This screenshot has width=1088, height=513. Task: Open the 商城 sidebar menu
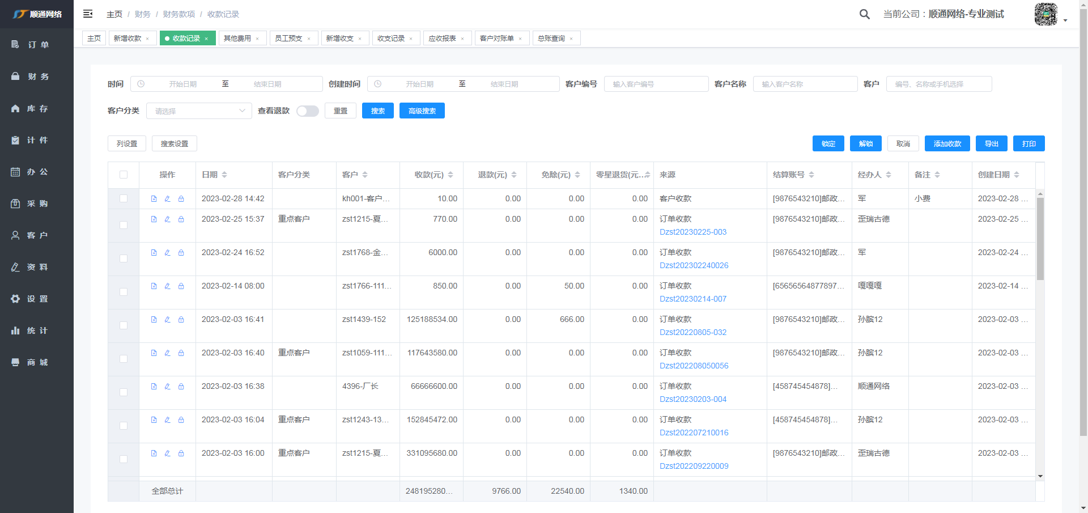tap(37, 362)
